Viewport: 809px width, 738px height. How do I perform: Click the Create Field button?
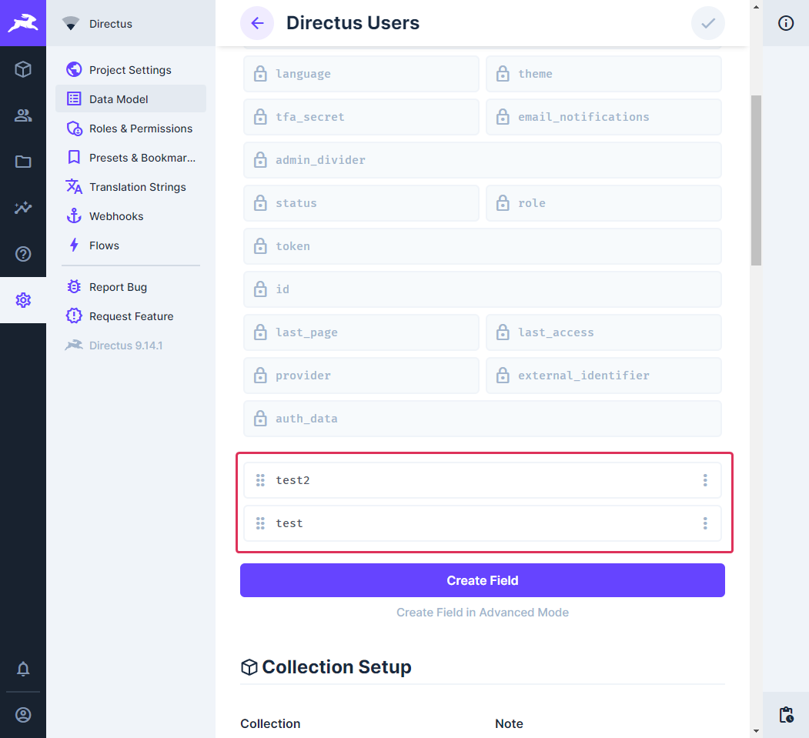click(x=483, y=580)
